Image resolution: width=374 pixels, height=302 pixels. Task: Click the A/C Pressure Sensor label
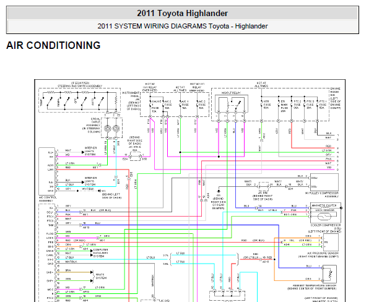click(318, 255)
